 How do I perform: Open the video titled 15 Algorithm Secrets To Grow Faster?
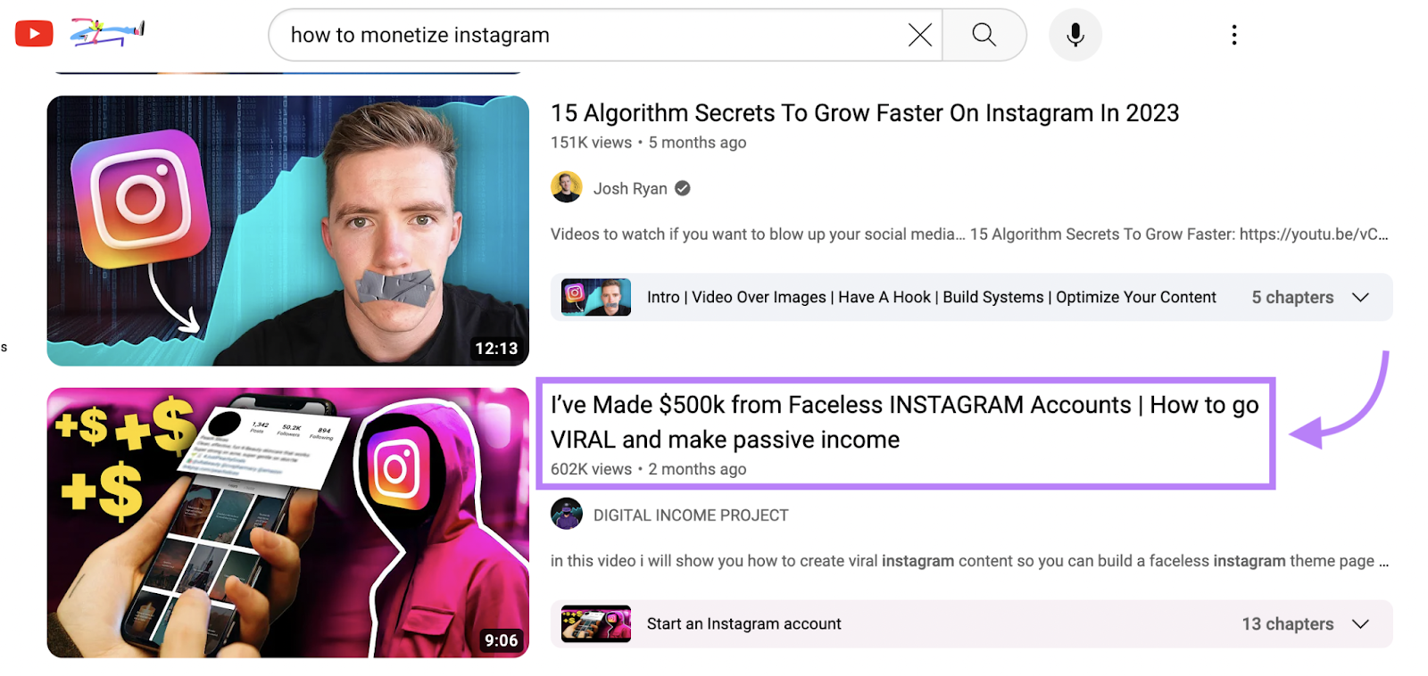864,112
